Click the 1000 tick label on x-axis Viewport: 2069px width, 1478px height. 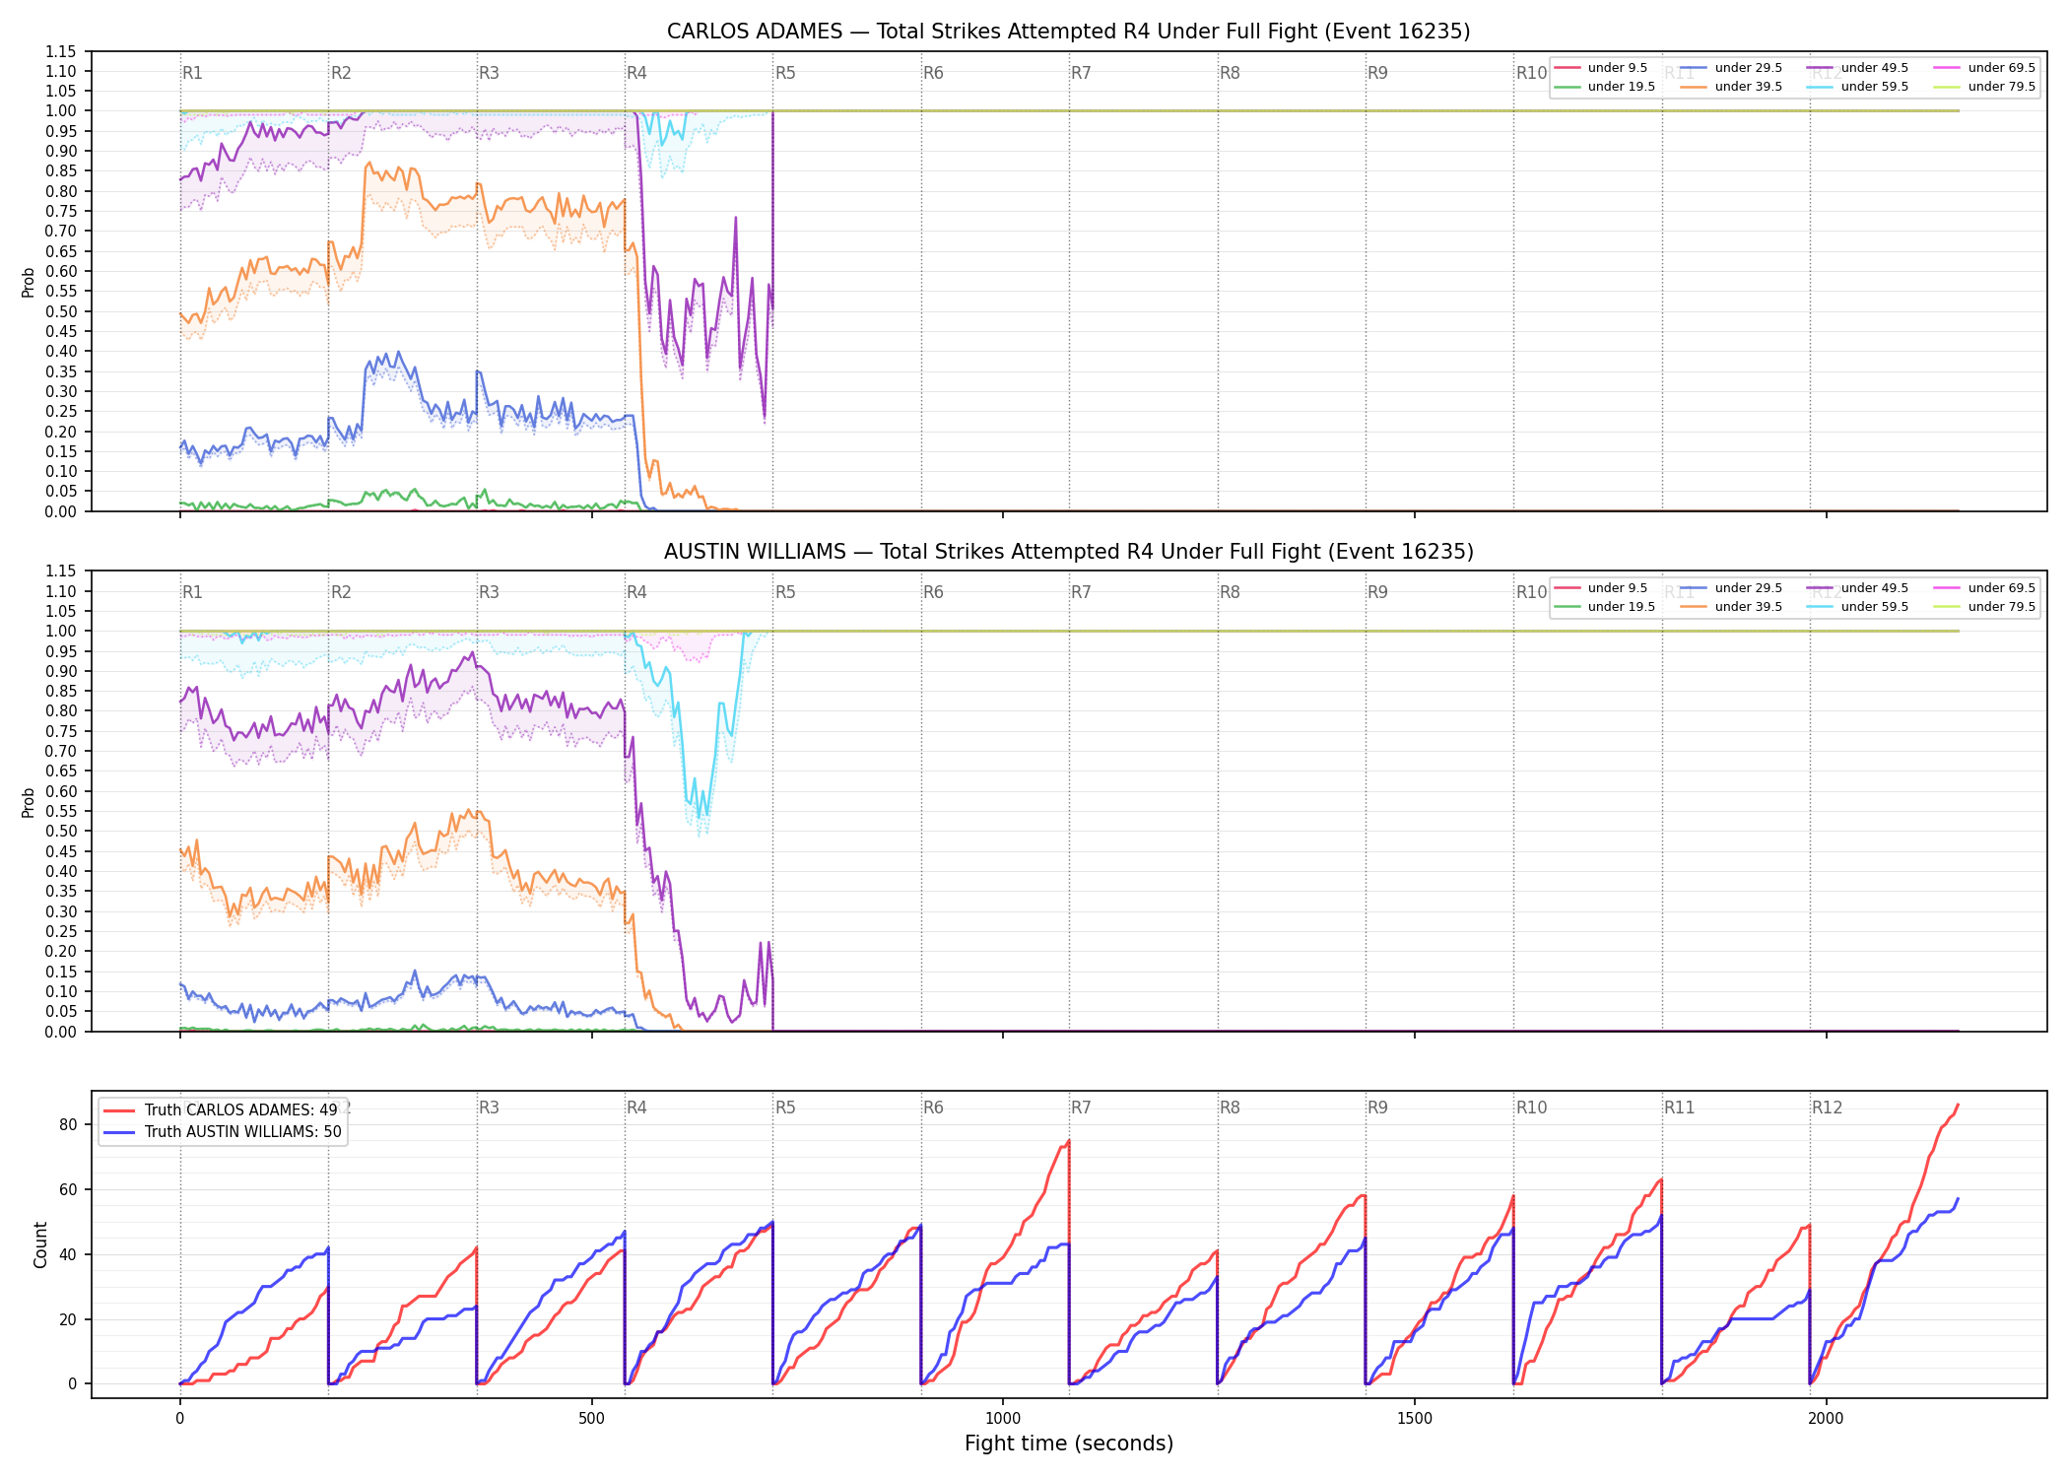pyautogui.click(x=1003, y=1418)
